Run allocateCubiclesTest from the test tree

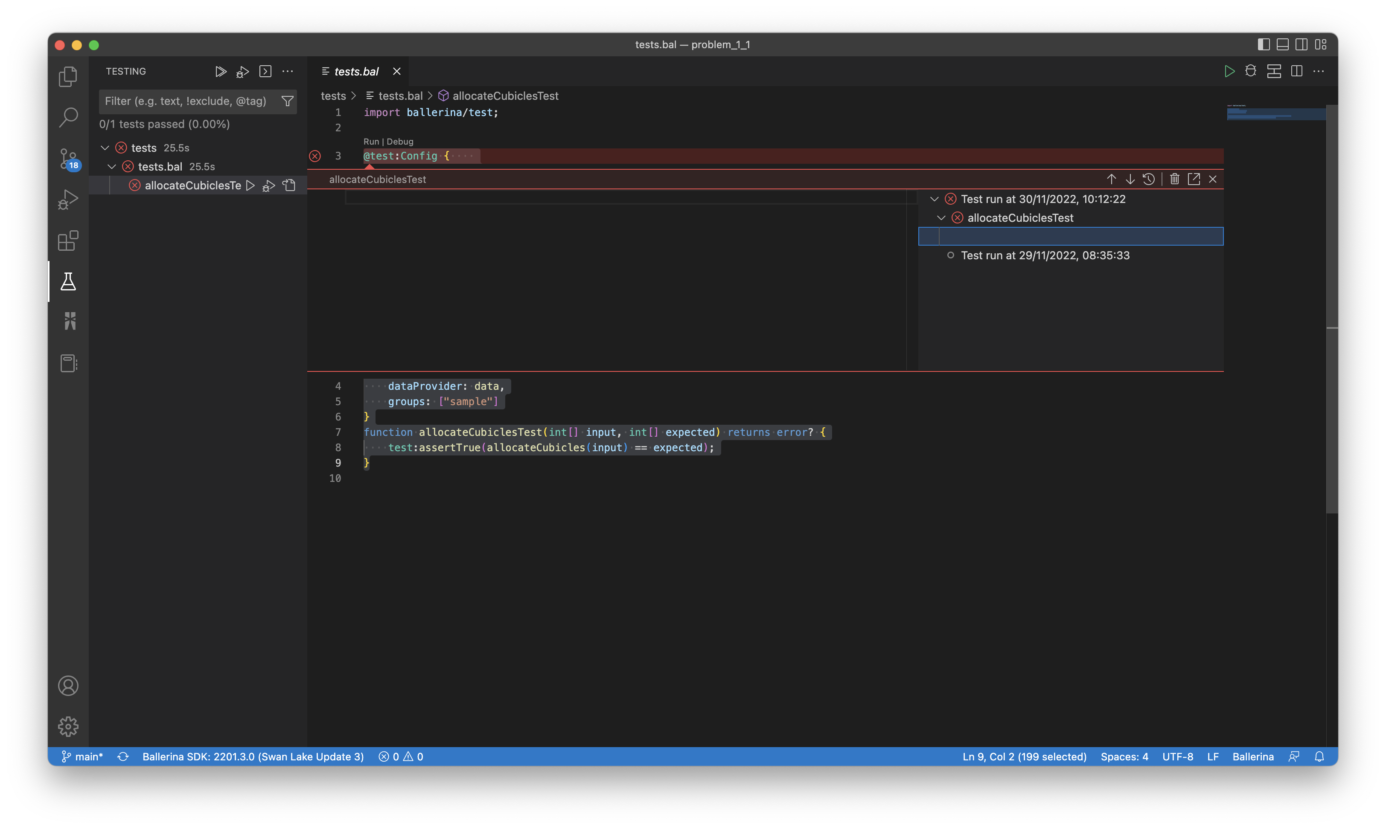click(250, 186)
